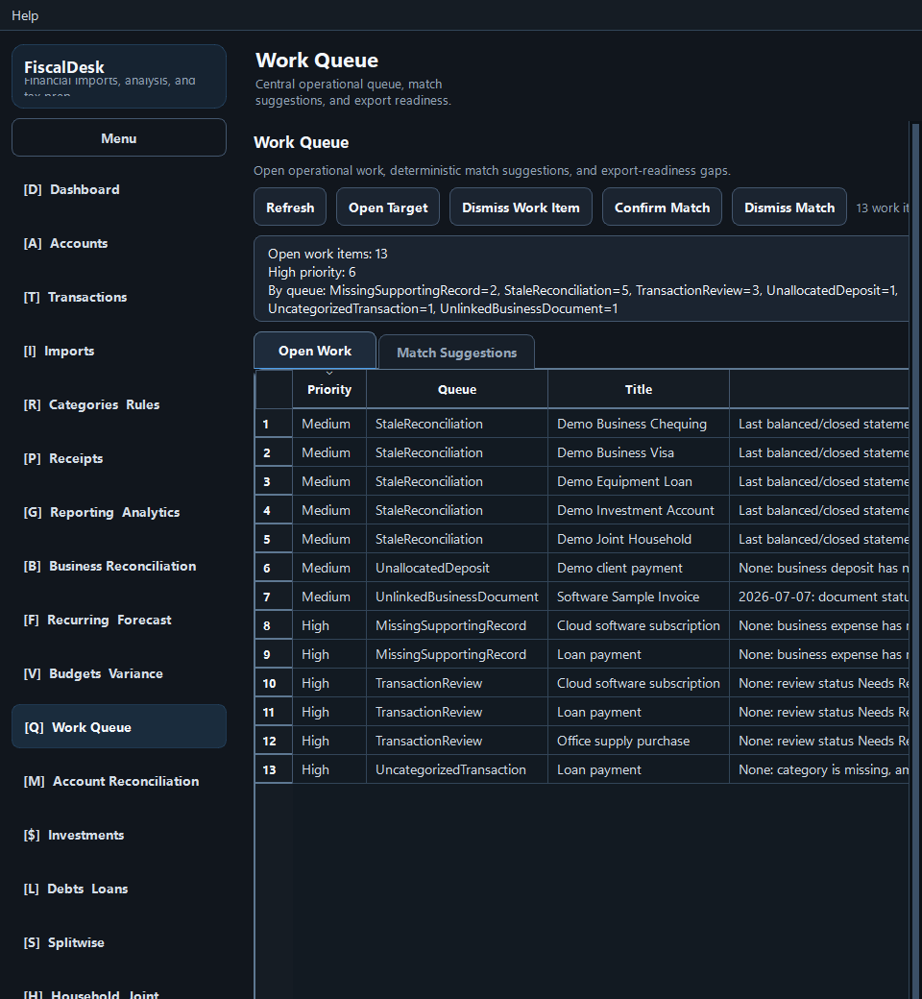Click Cloud software subscription in row 10

[639, 683]
